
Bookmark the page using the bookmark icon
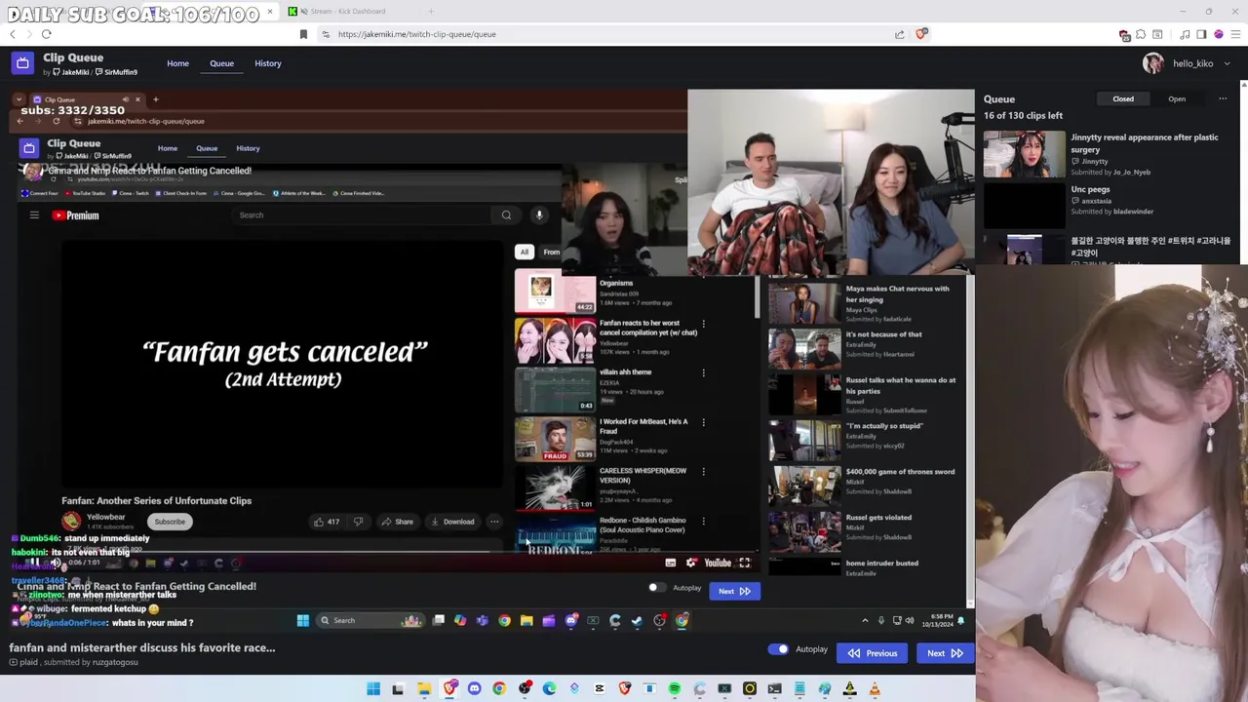(303, 34)
